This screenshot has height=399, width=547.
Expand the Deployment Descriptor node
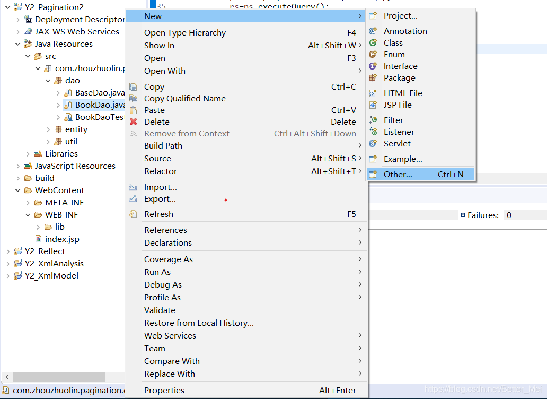point(18,20)
